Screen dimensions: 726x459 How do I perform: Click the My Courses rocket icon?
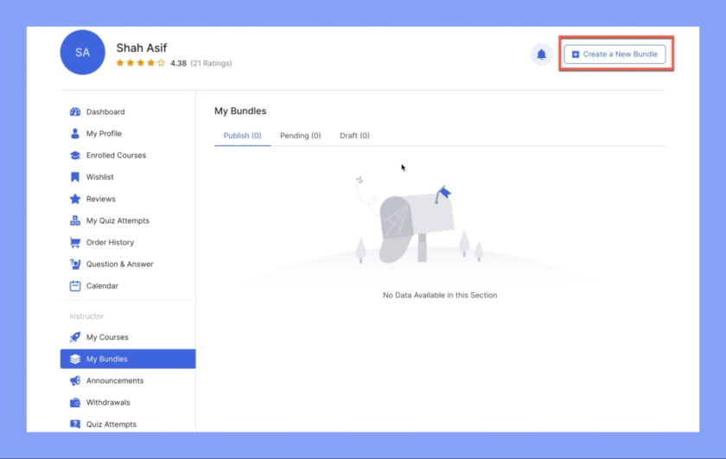pos(75,338)
